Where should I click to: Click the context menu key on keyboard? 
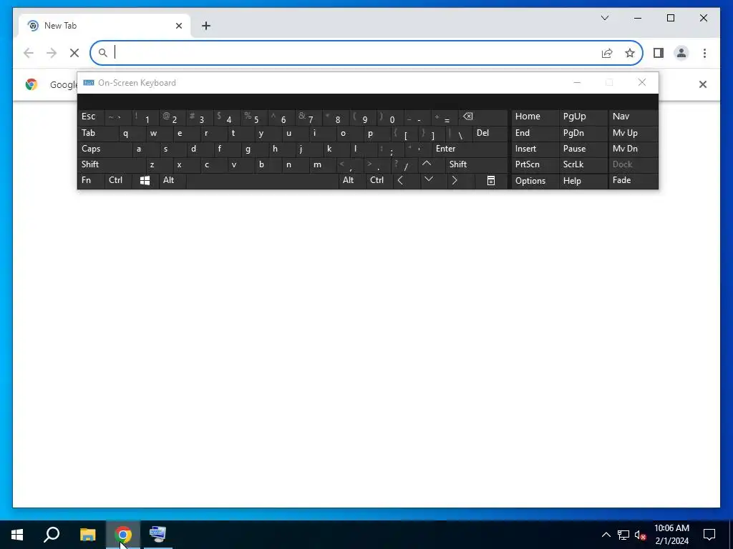[491, 181]
